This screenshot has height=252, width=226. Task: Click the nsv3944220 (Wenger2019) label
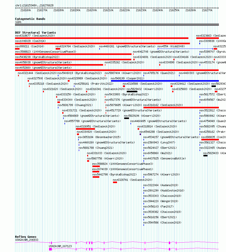point(161,201)
